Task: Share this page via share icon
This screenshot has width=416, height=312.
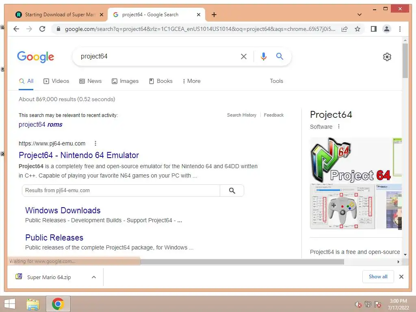Action: (x=344, y=29)
